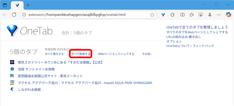Maximize the browser window
The width and height of the screenshot is (234, 106).
click(x=216, y=5)
